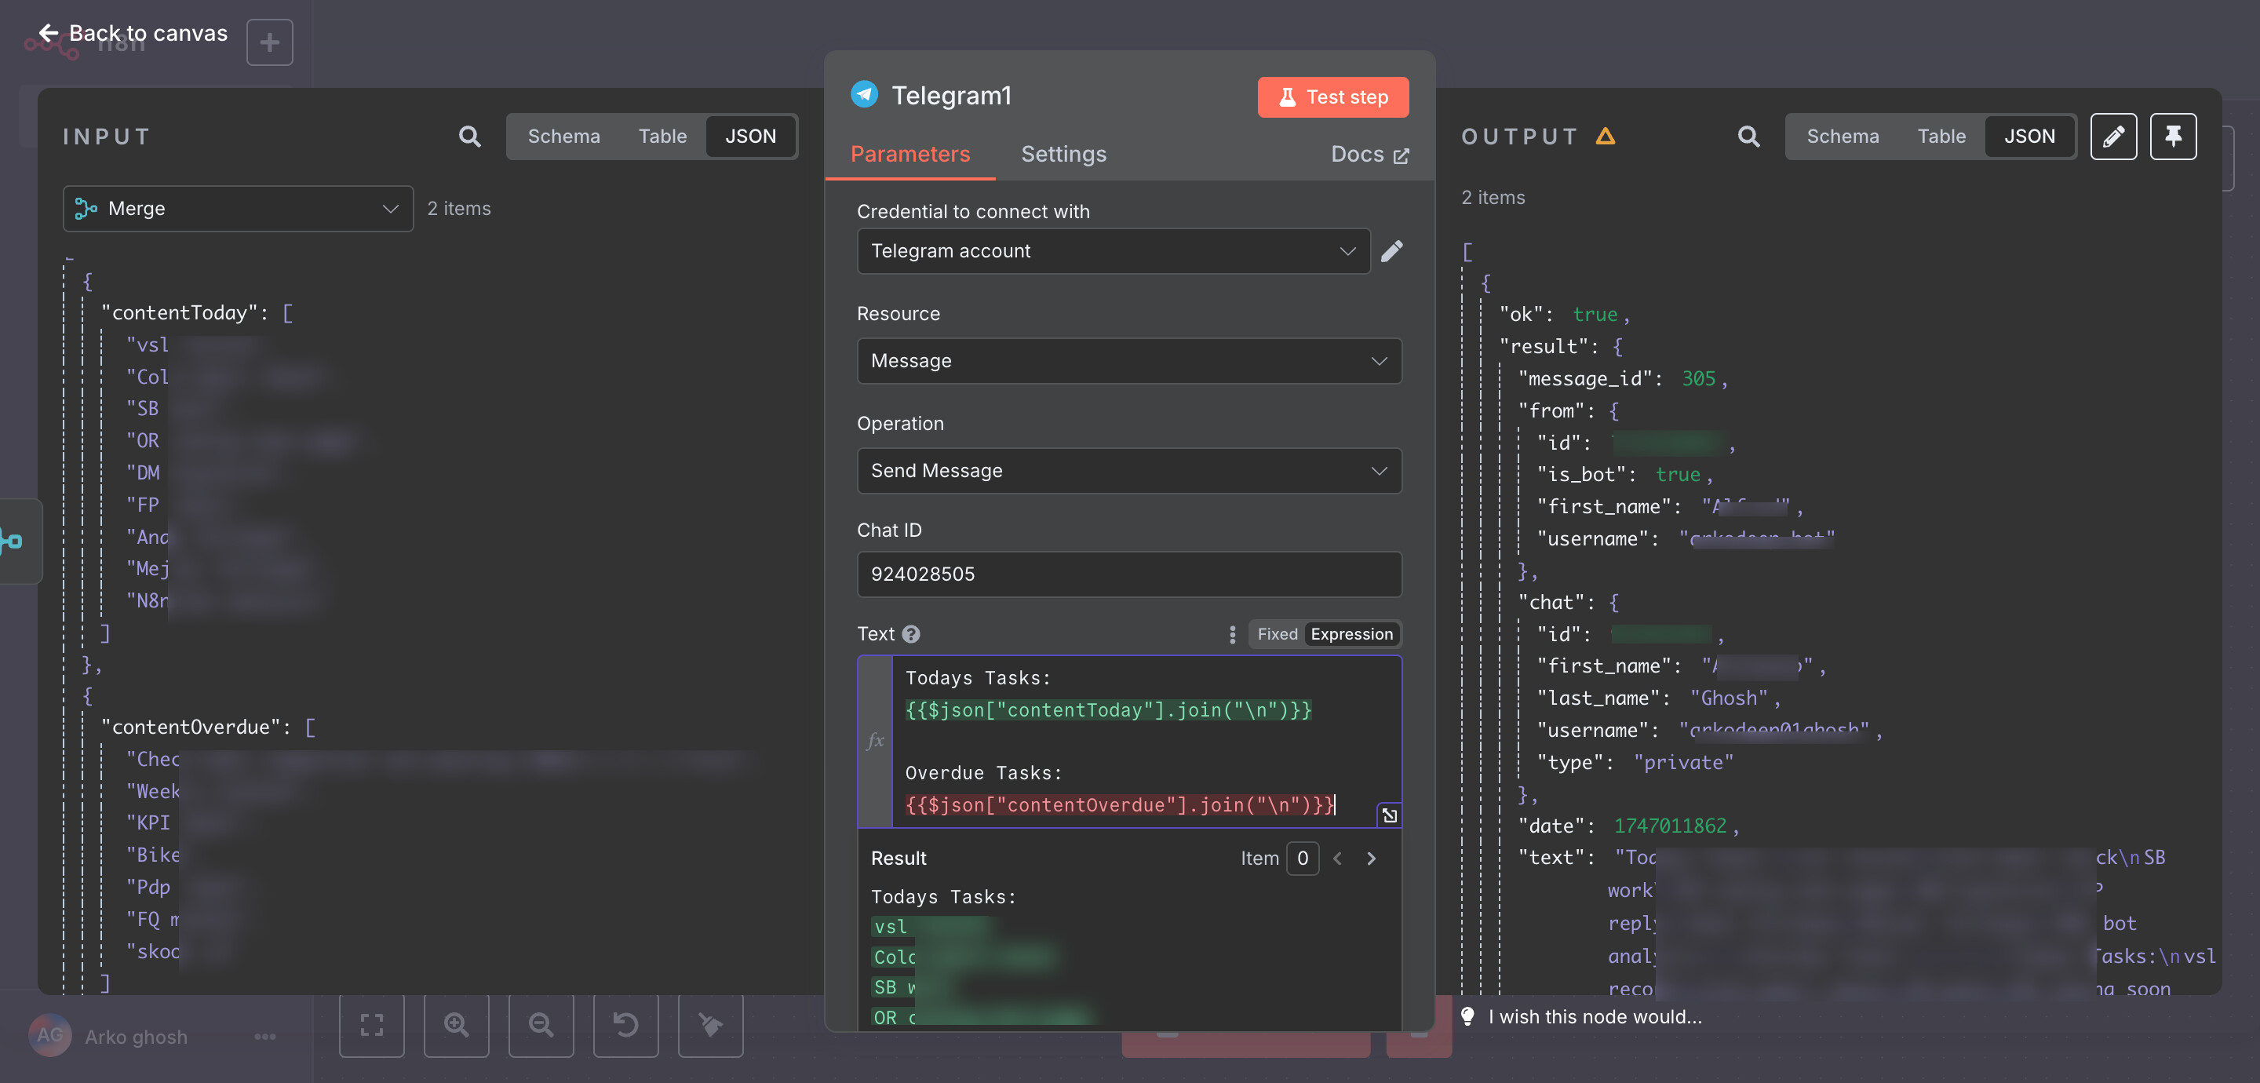
Task: Open Text field options three-dot menu
Action: 1232,633
